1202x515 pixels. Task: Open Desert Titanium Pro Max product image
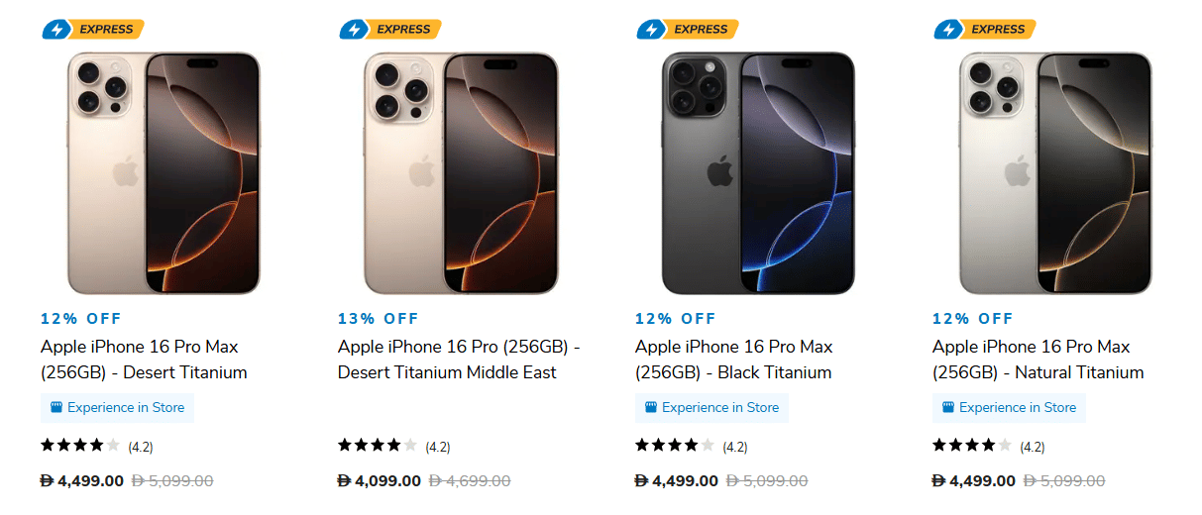tap(164, 173)
